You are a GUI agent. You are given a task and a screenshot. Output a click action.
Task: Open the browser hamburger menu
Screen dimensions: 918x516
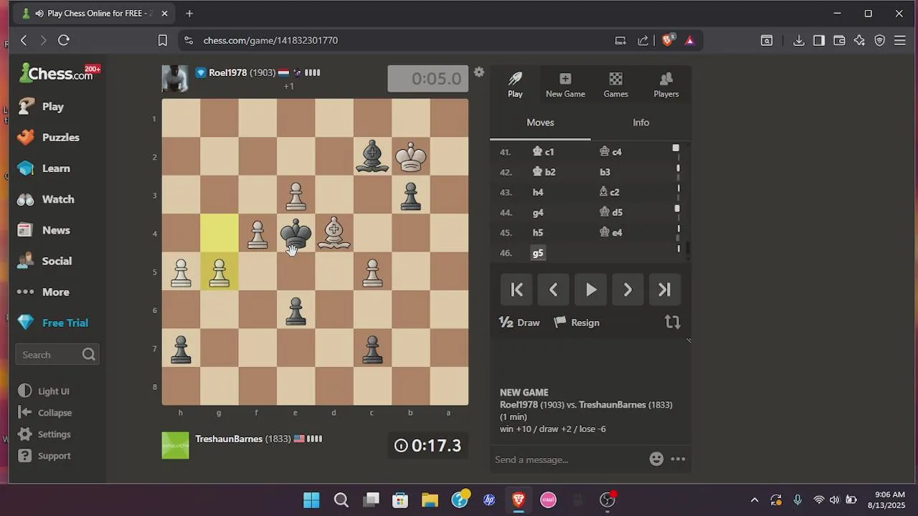click(900, 40)
